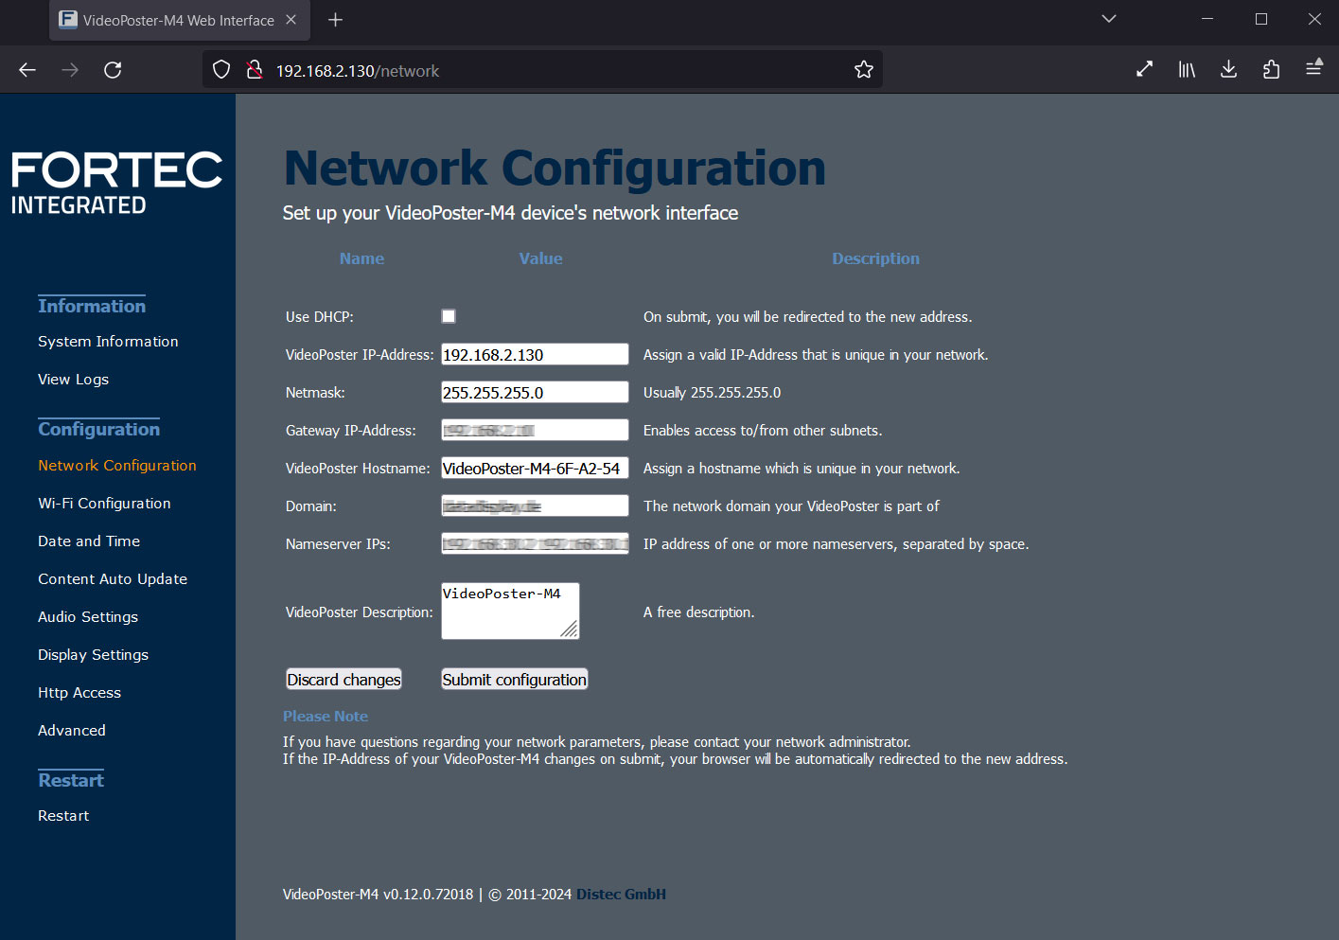Go to Display Settings in sidebar
This screenshot has width=1339, height=940.
[93, 655]
